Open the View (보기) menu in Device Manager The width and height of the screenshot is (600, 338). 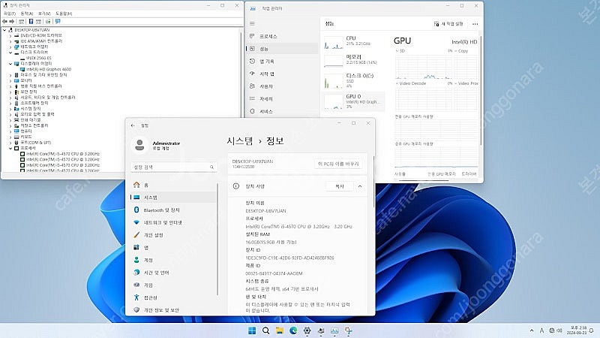[x=44, y=14]
